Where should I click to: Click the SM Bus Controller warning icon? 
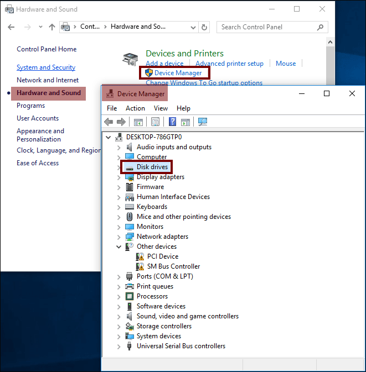140,266
